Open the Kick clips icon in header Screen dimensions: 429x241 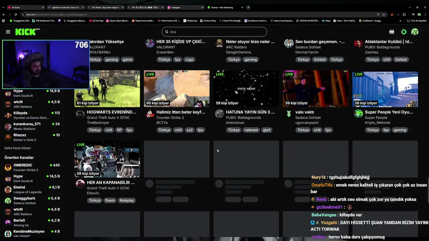392,32
